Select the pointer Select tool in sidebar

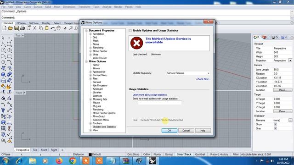(x=3, y=38)
